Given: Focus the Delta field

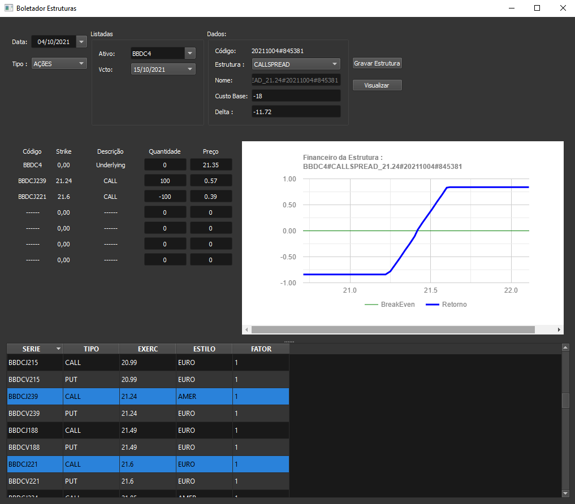Looking at the screenshot, I should pyautogui.click(x=296, y=112).
